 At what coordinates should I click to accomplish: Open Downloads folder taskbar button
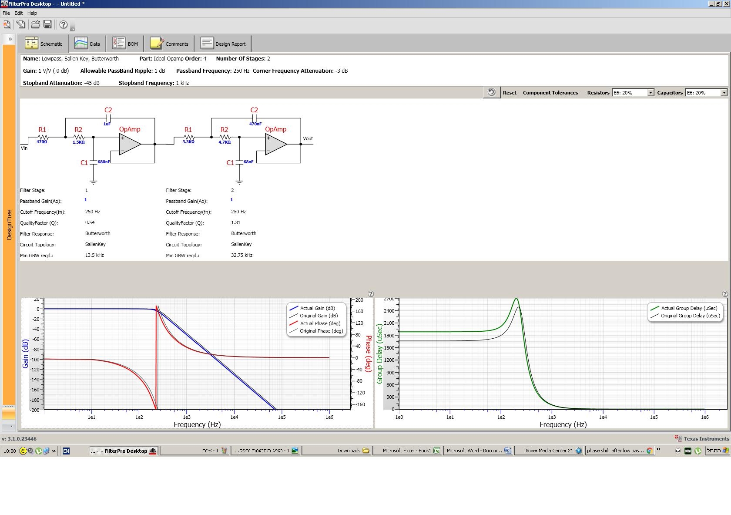point(336,451)
